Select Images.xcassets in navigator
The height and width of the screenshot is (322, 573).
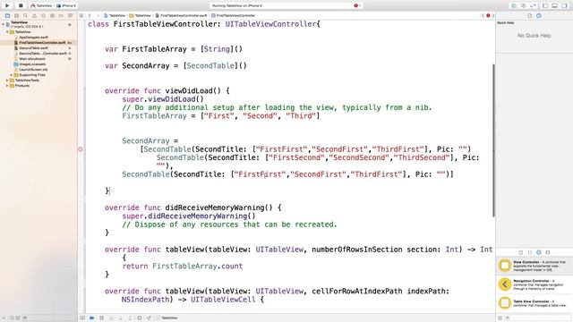(x=31, y=64)
